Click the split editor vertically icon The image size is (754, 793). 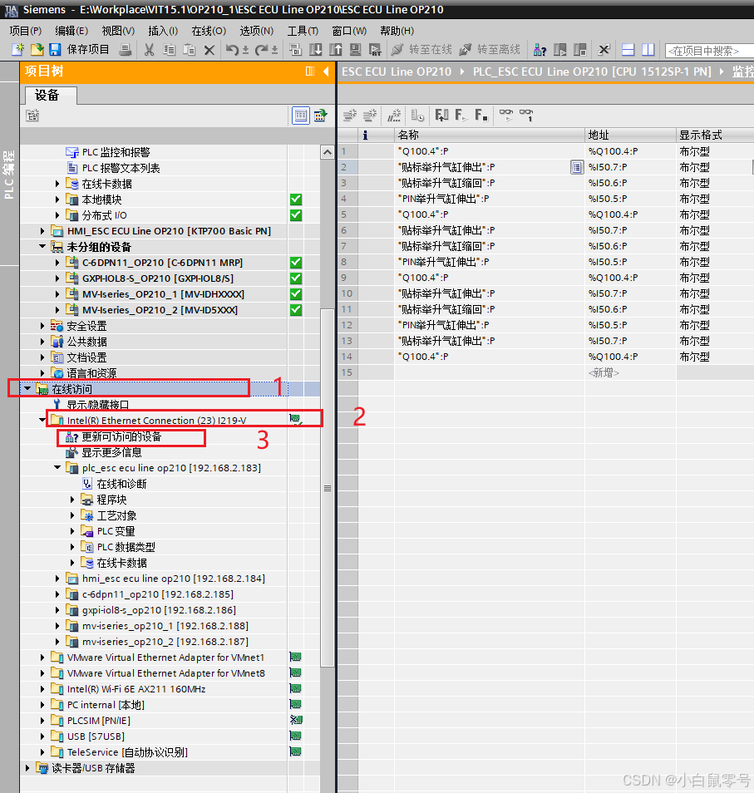tap(648, 50)
